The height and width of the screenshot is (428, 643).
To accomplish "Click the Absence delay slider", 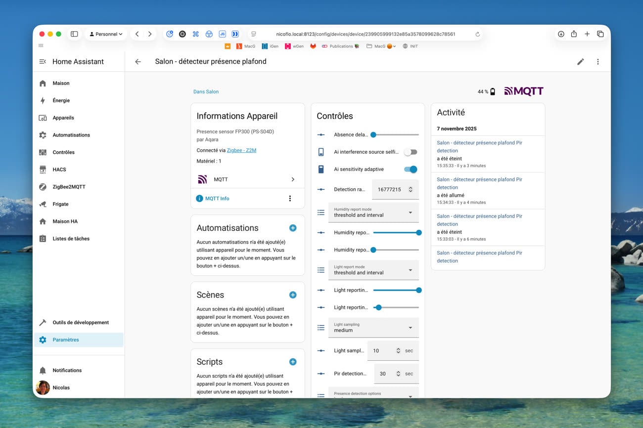I will click(396, 135).
